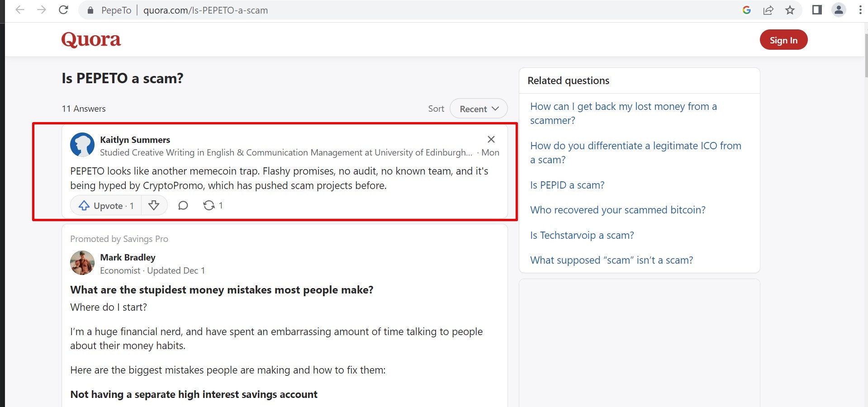Viewport: 868px width, 407px height.
Task: Downvote Kaitlyn Summers' answer
Action: [x=154, y=205]
